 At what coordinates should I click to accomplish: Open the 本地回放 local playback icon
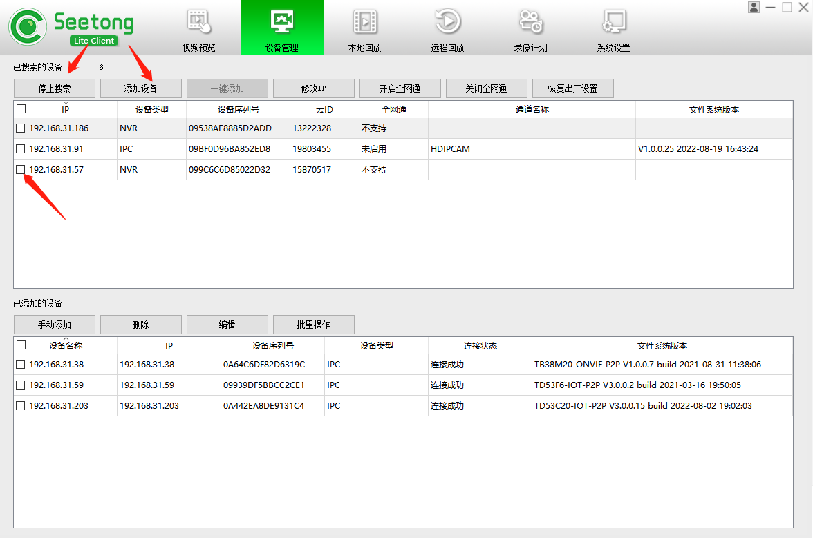pos(364,21)
